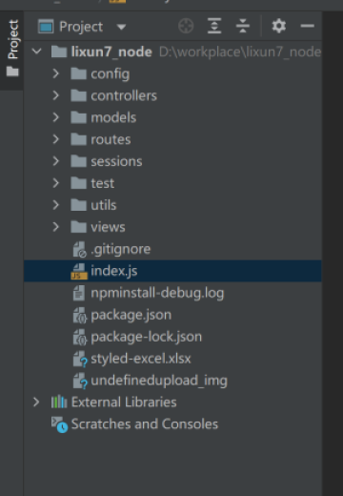Select the utils folder name
Image resolution: width=343 pixels, height=496 pixels.
tap(104, 205)
